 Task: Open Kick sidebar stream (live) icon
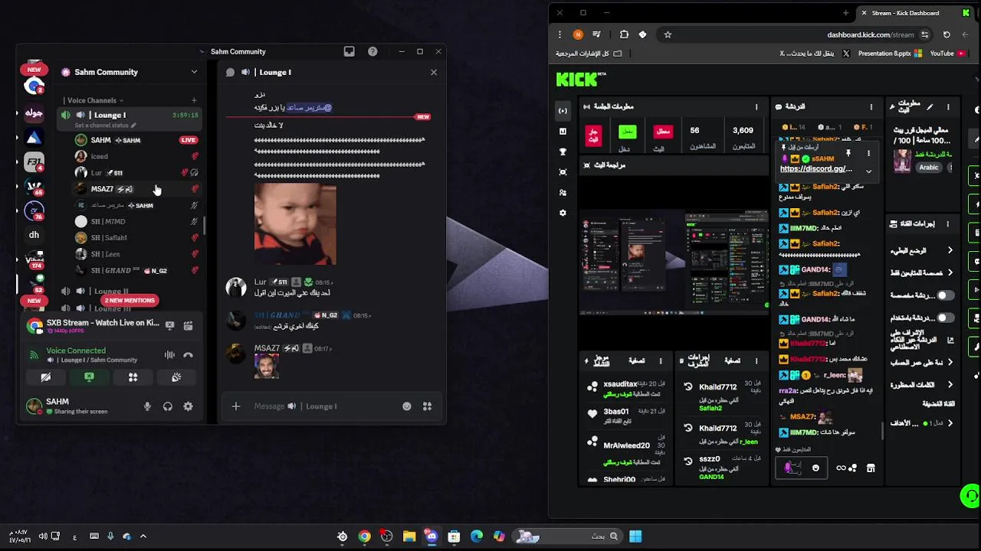[563, 111]
